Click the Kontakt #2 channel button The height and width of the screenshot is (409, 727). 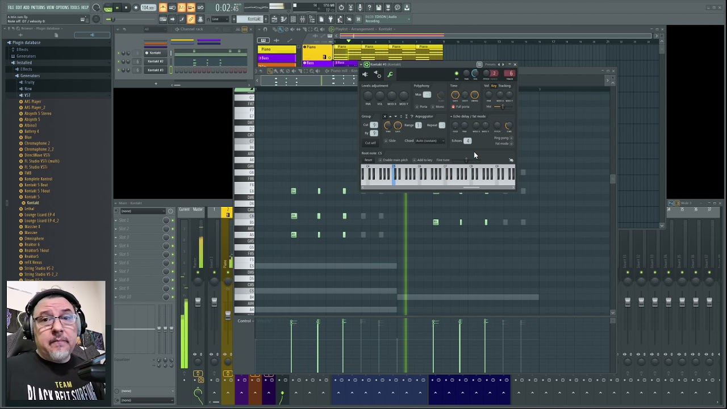(156, 61)
